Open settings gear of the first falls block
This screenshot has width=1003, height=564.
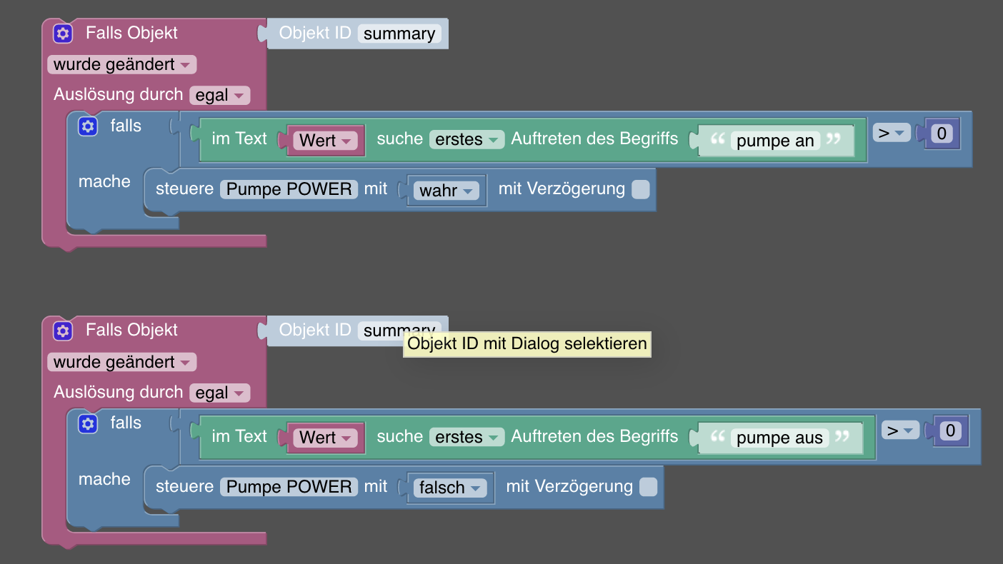87,126
